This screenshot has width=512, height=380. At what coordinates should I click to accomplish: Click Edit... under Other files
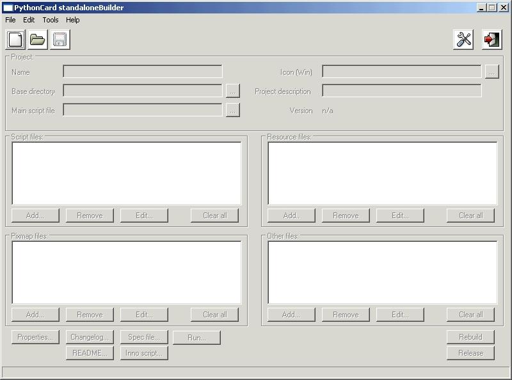[400, 315]
